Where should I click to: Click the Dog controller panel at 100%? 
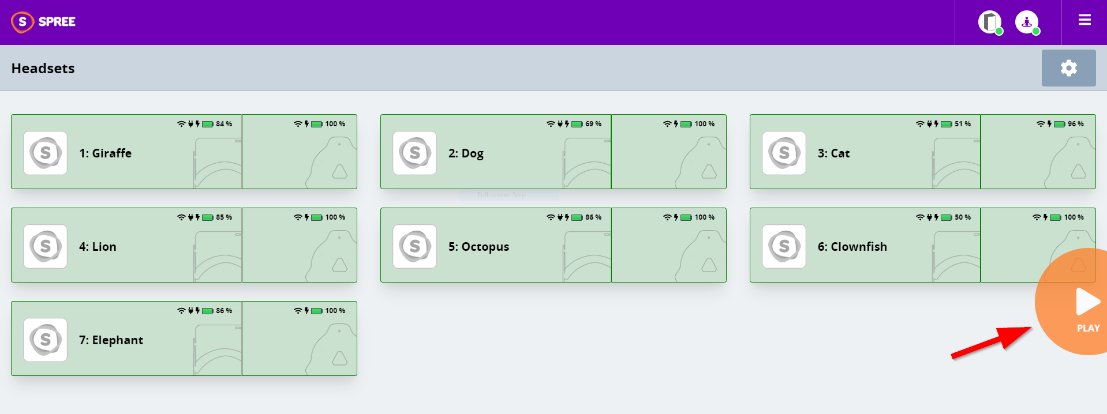[668, 152]
